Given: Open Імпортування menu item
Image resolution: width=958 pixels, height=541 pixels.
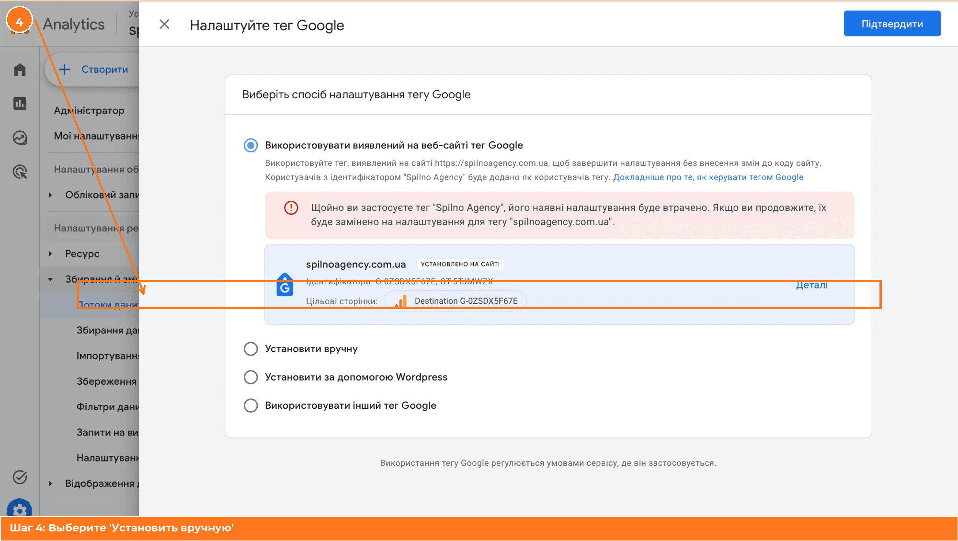Looking at the screenshot, I should [x=108, y=356].
